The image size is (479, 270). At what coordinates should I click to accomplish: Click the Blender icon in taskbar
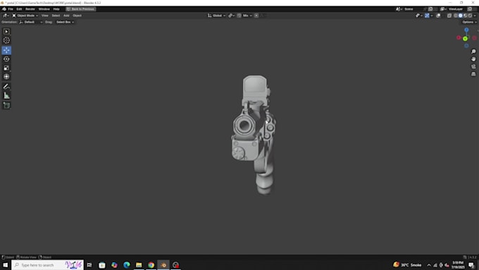pyautogui.click(x=163, y=265)
